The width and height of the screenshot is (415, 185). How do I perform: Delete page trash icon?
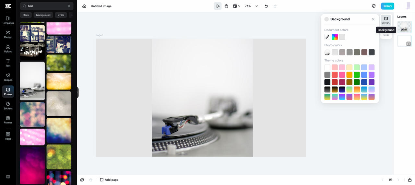coord(91,180)
